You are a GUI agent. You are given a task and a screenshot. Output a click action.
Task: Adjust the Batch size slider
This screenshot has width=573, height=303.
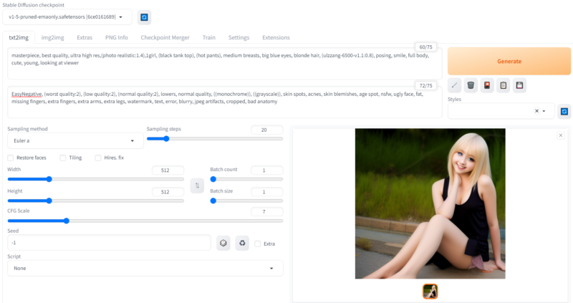click(246, 201)
